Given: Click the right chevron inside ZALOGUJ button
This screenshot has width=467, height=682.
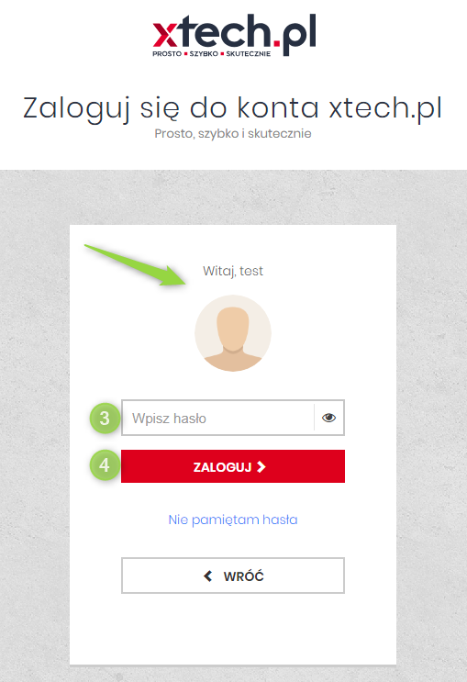Looking at the screenshot, I should click(x=261, y=466).
